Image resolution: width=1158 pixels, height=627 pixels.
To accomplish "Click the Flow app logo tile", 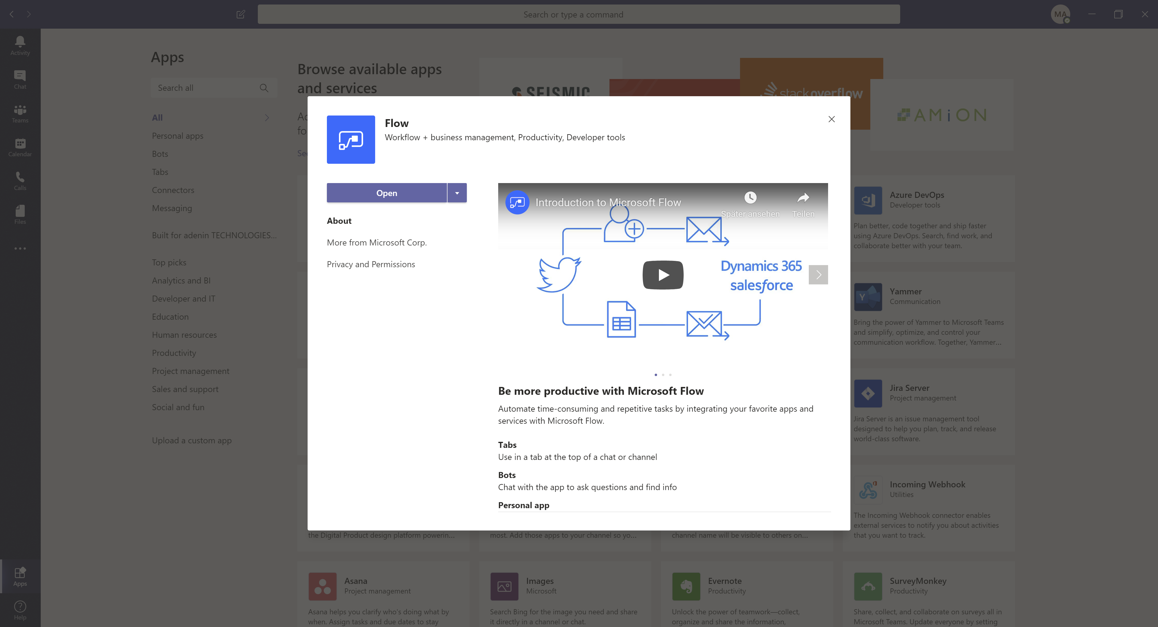I will click(351, 139).
